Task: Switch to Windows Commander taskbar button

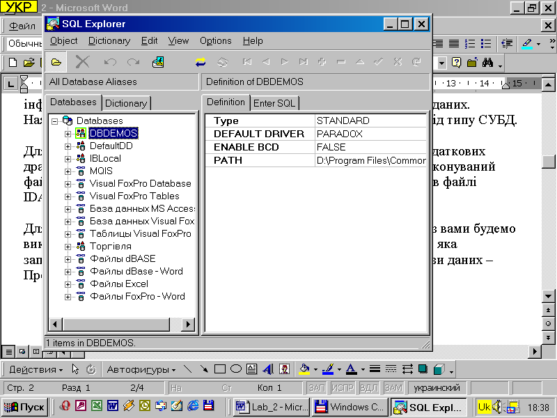Action: tap(350, 407)
